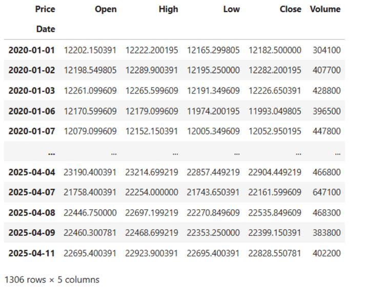The height and width of the screenshot is (287, 369).
Task: Click Volume value 447800
Action: click(326, 131)
